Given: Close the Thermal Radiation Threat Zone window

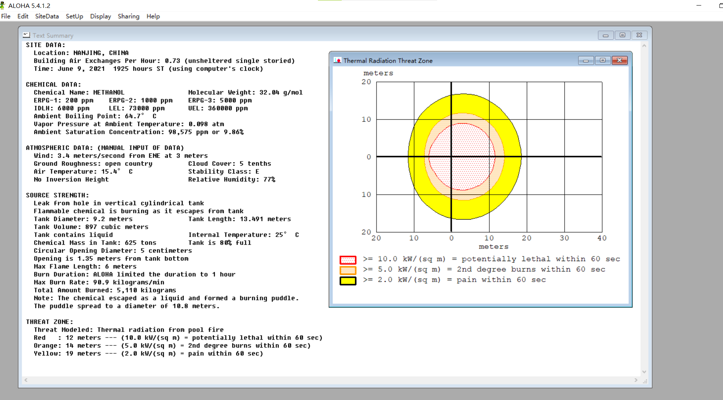Looking at the screenshot, I should tap(620, 60).
